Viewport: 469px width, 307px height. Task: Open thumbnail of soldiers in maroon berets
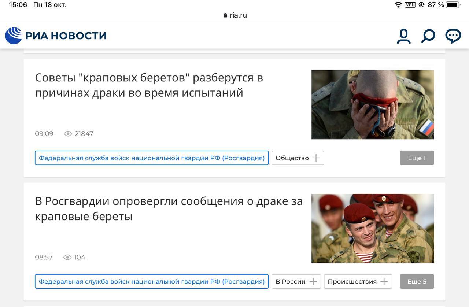373,228
